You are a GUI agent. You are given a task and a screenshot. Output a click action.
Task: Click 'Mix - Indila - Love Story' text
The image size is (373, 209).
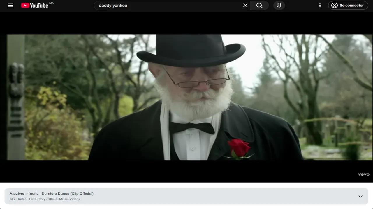tap(45, 199)
